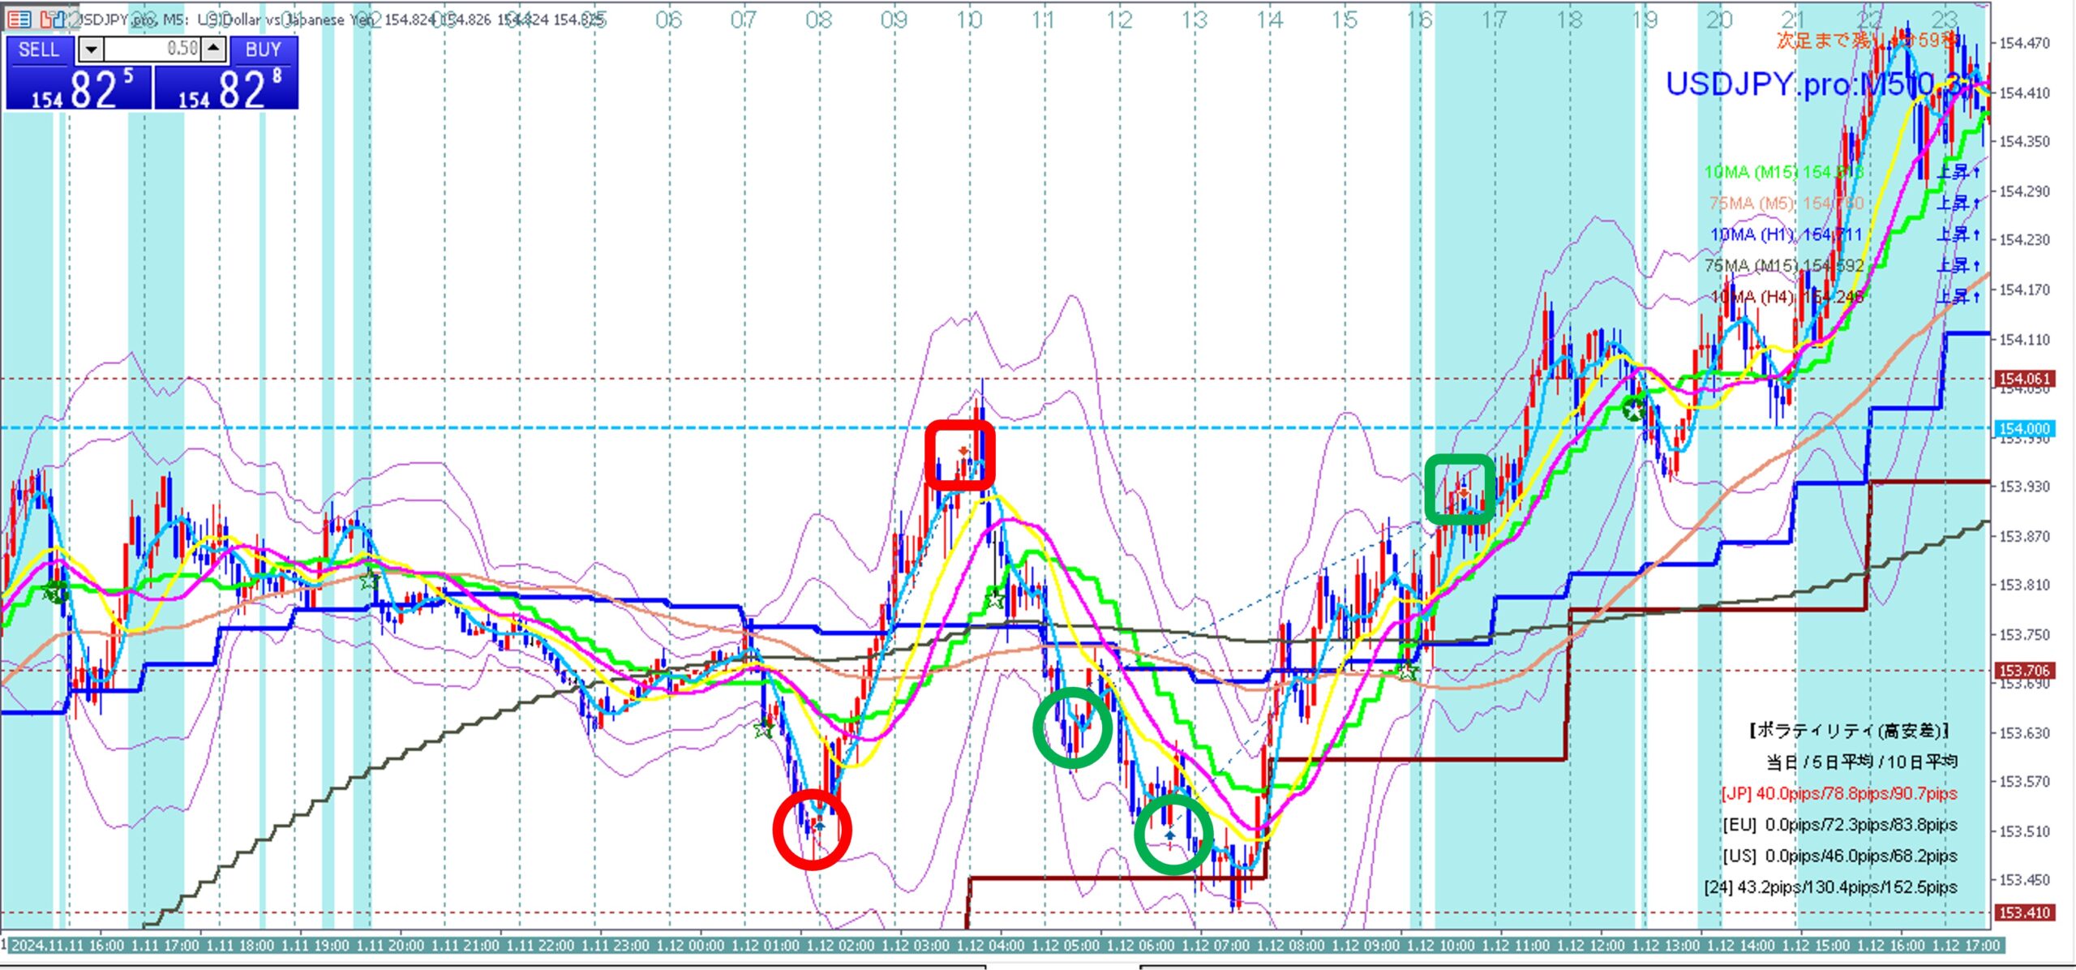The image size is (2076, 970).
Task: Select the 上昇↑ trend arrow beside 10MA (H4)
Action: 1958,297
